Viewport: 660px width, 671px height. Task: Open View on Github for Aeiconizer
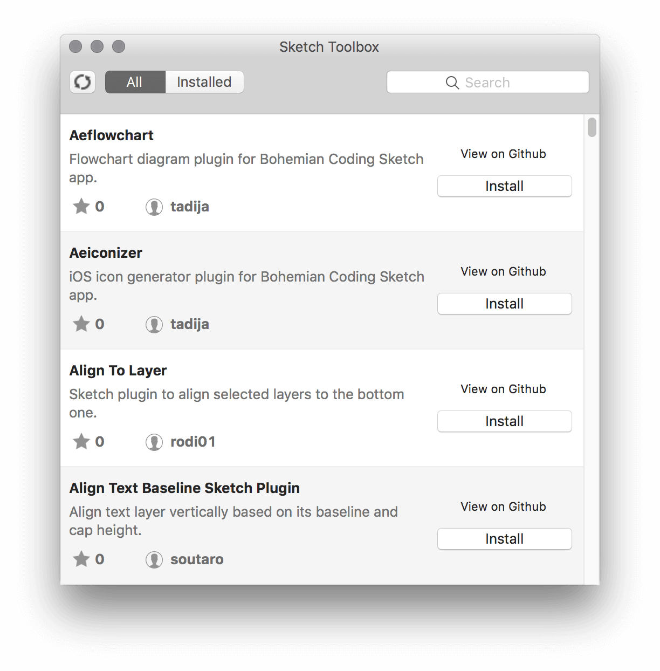(503, 271)
